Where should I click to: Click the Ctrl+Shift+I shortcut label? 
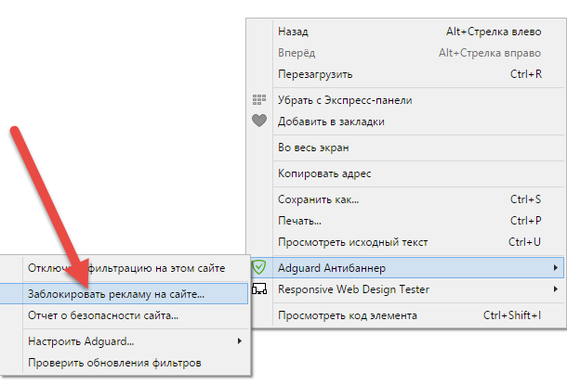click(512, 315)
